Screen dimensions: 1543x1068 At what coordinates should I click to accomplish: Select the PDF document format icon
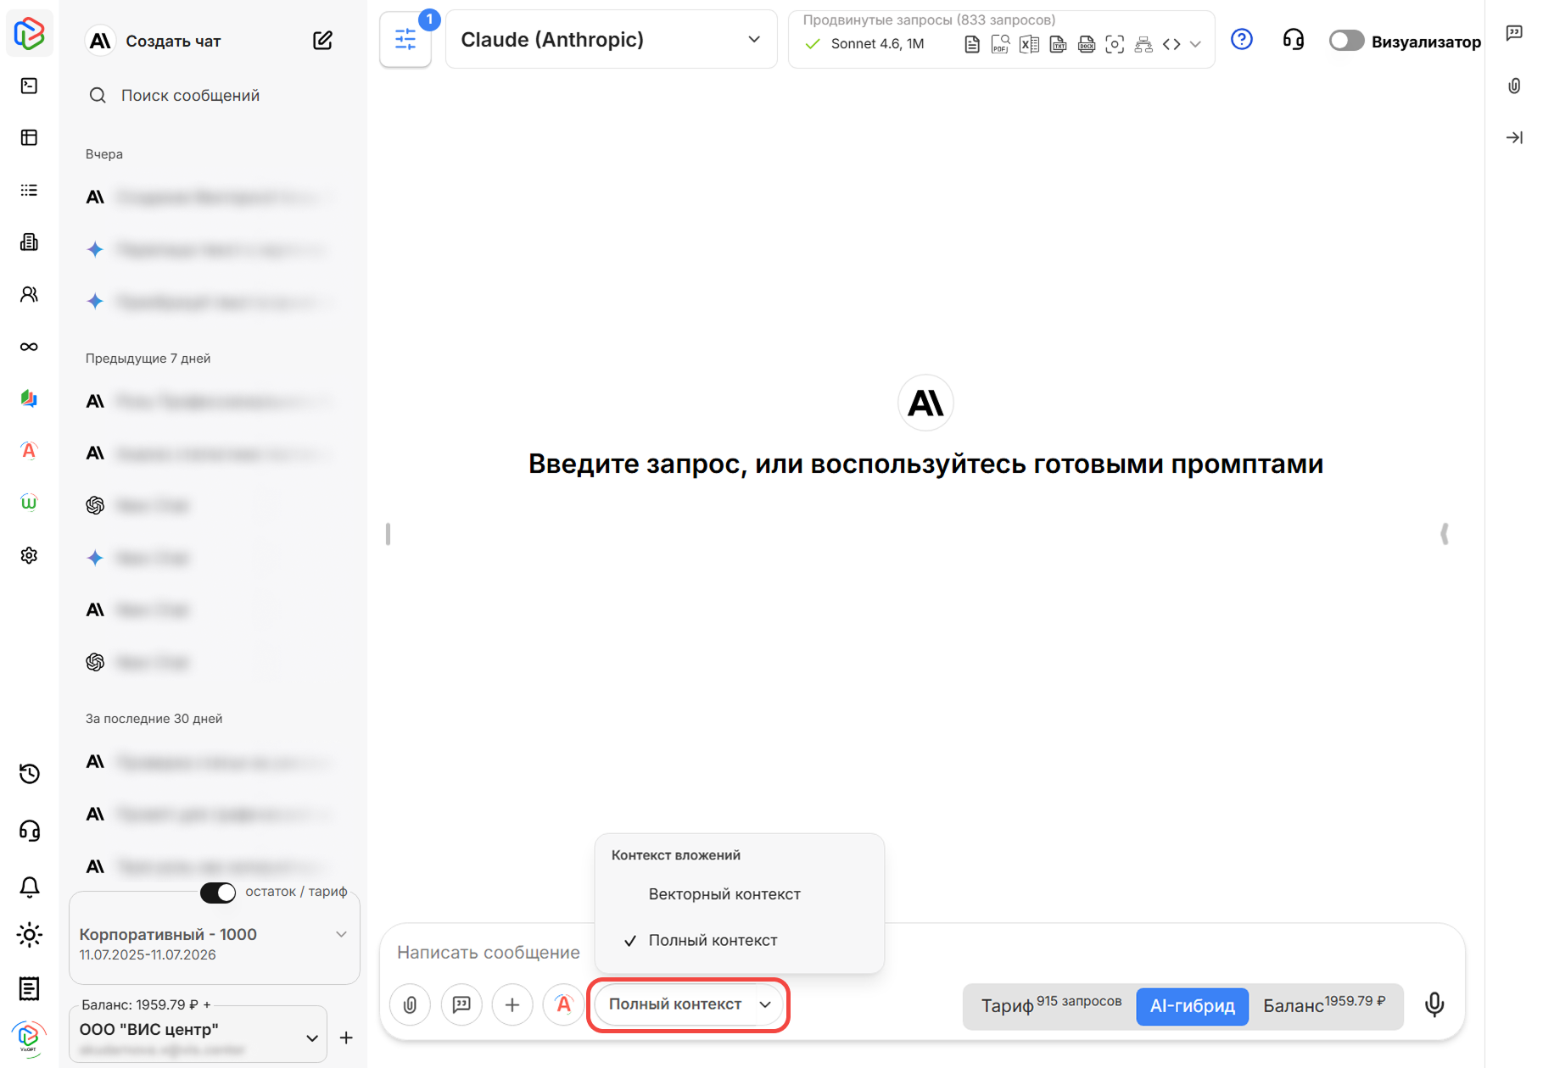[1001, 43]
